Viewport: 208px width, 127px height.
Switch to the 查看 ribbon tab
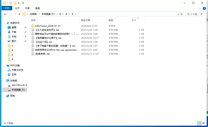pyautogui.click(x=37, y=8)
